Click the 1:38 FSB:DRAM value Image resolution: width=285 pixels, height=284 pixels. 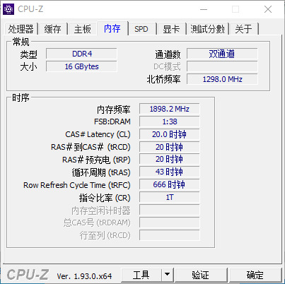pos(170,122)
